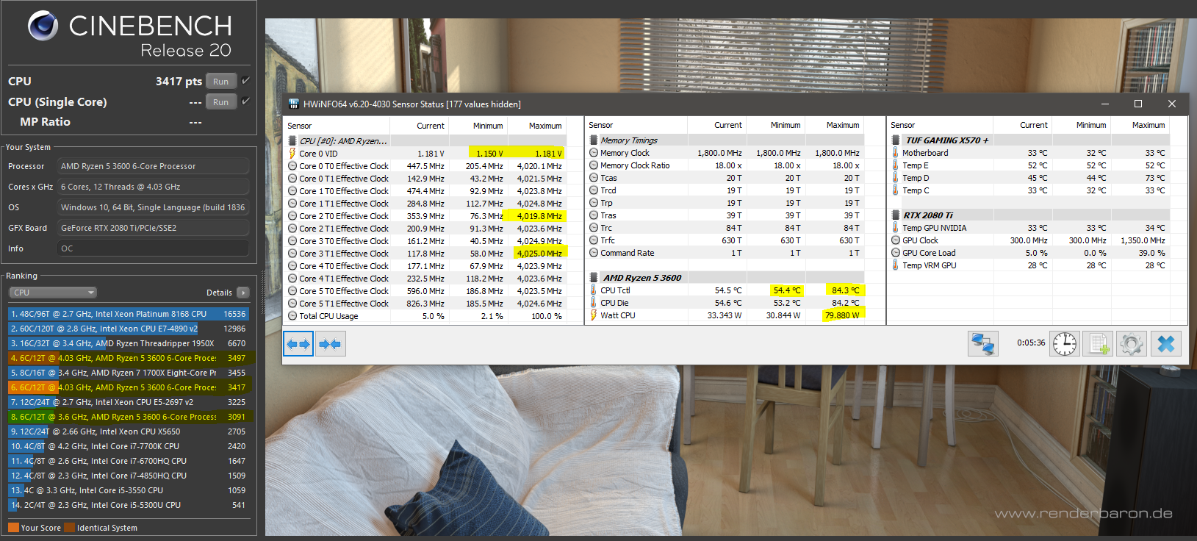Click the thermometer icon for Temp GPU NVIDIA
This screenshot has height=541, width=1197.
pyautogui.click(x=896, y=228)
